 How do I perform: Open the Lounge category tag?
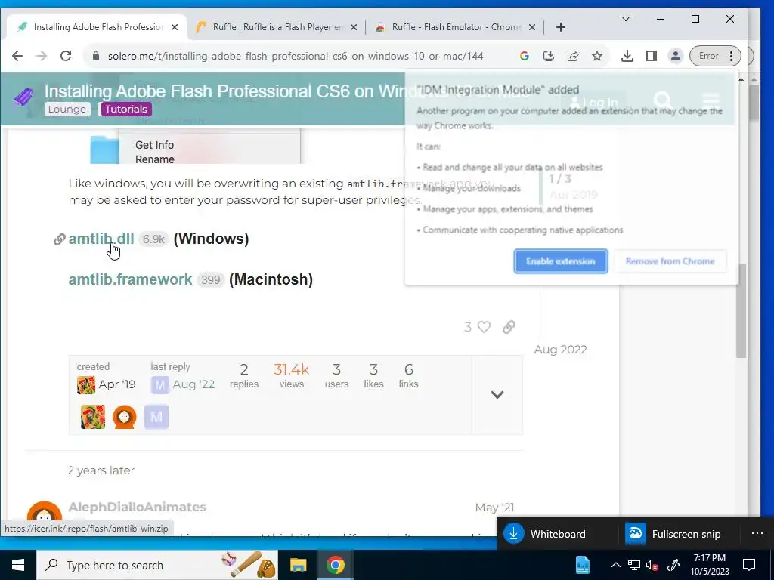67,109
